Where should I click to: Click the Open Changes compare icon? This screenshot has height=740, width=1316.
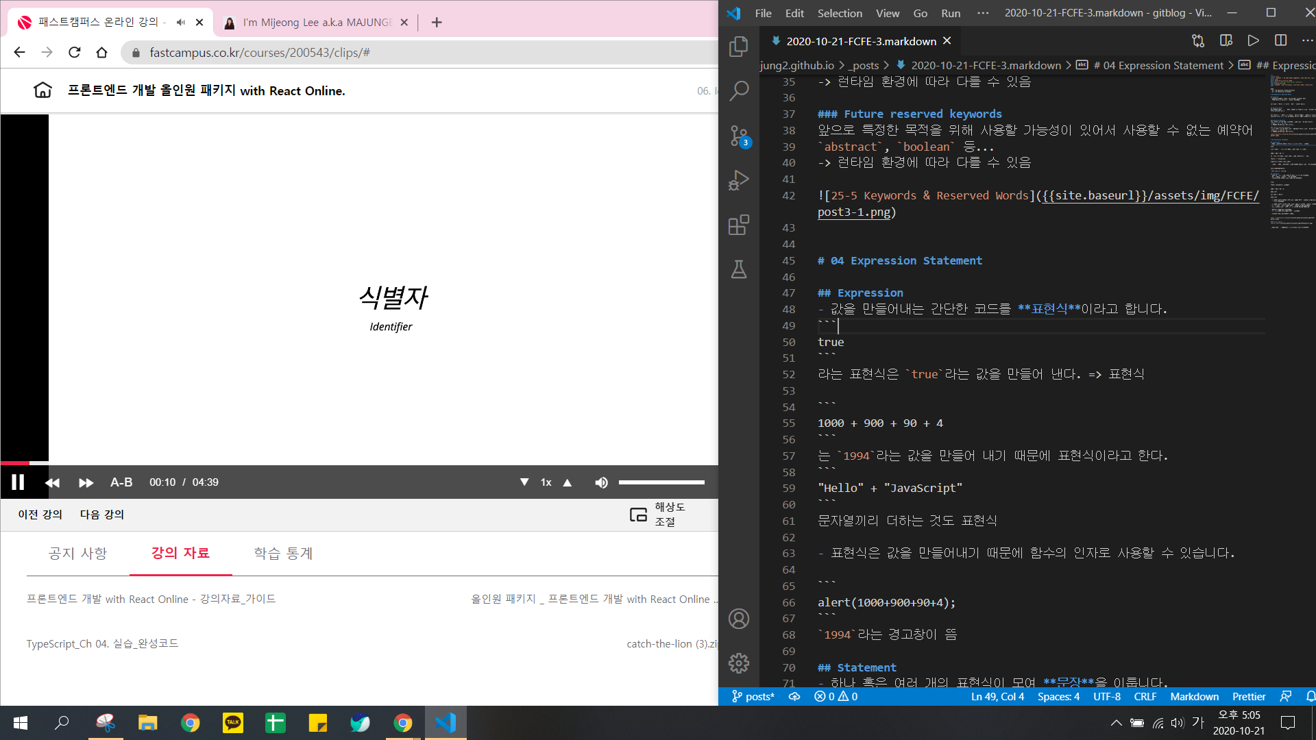click(1198, 40)
